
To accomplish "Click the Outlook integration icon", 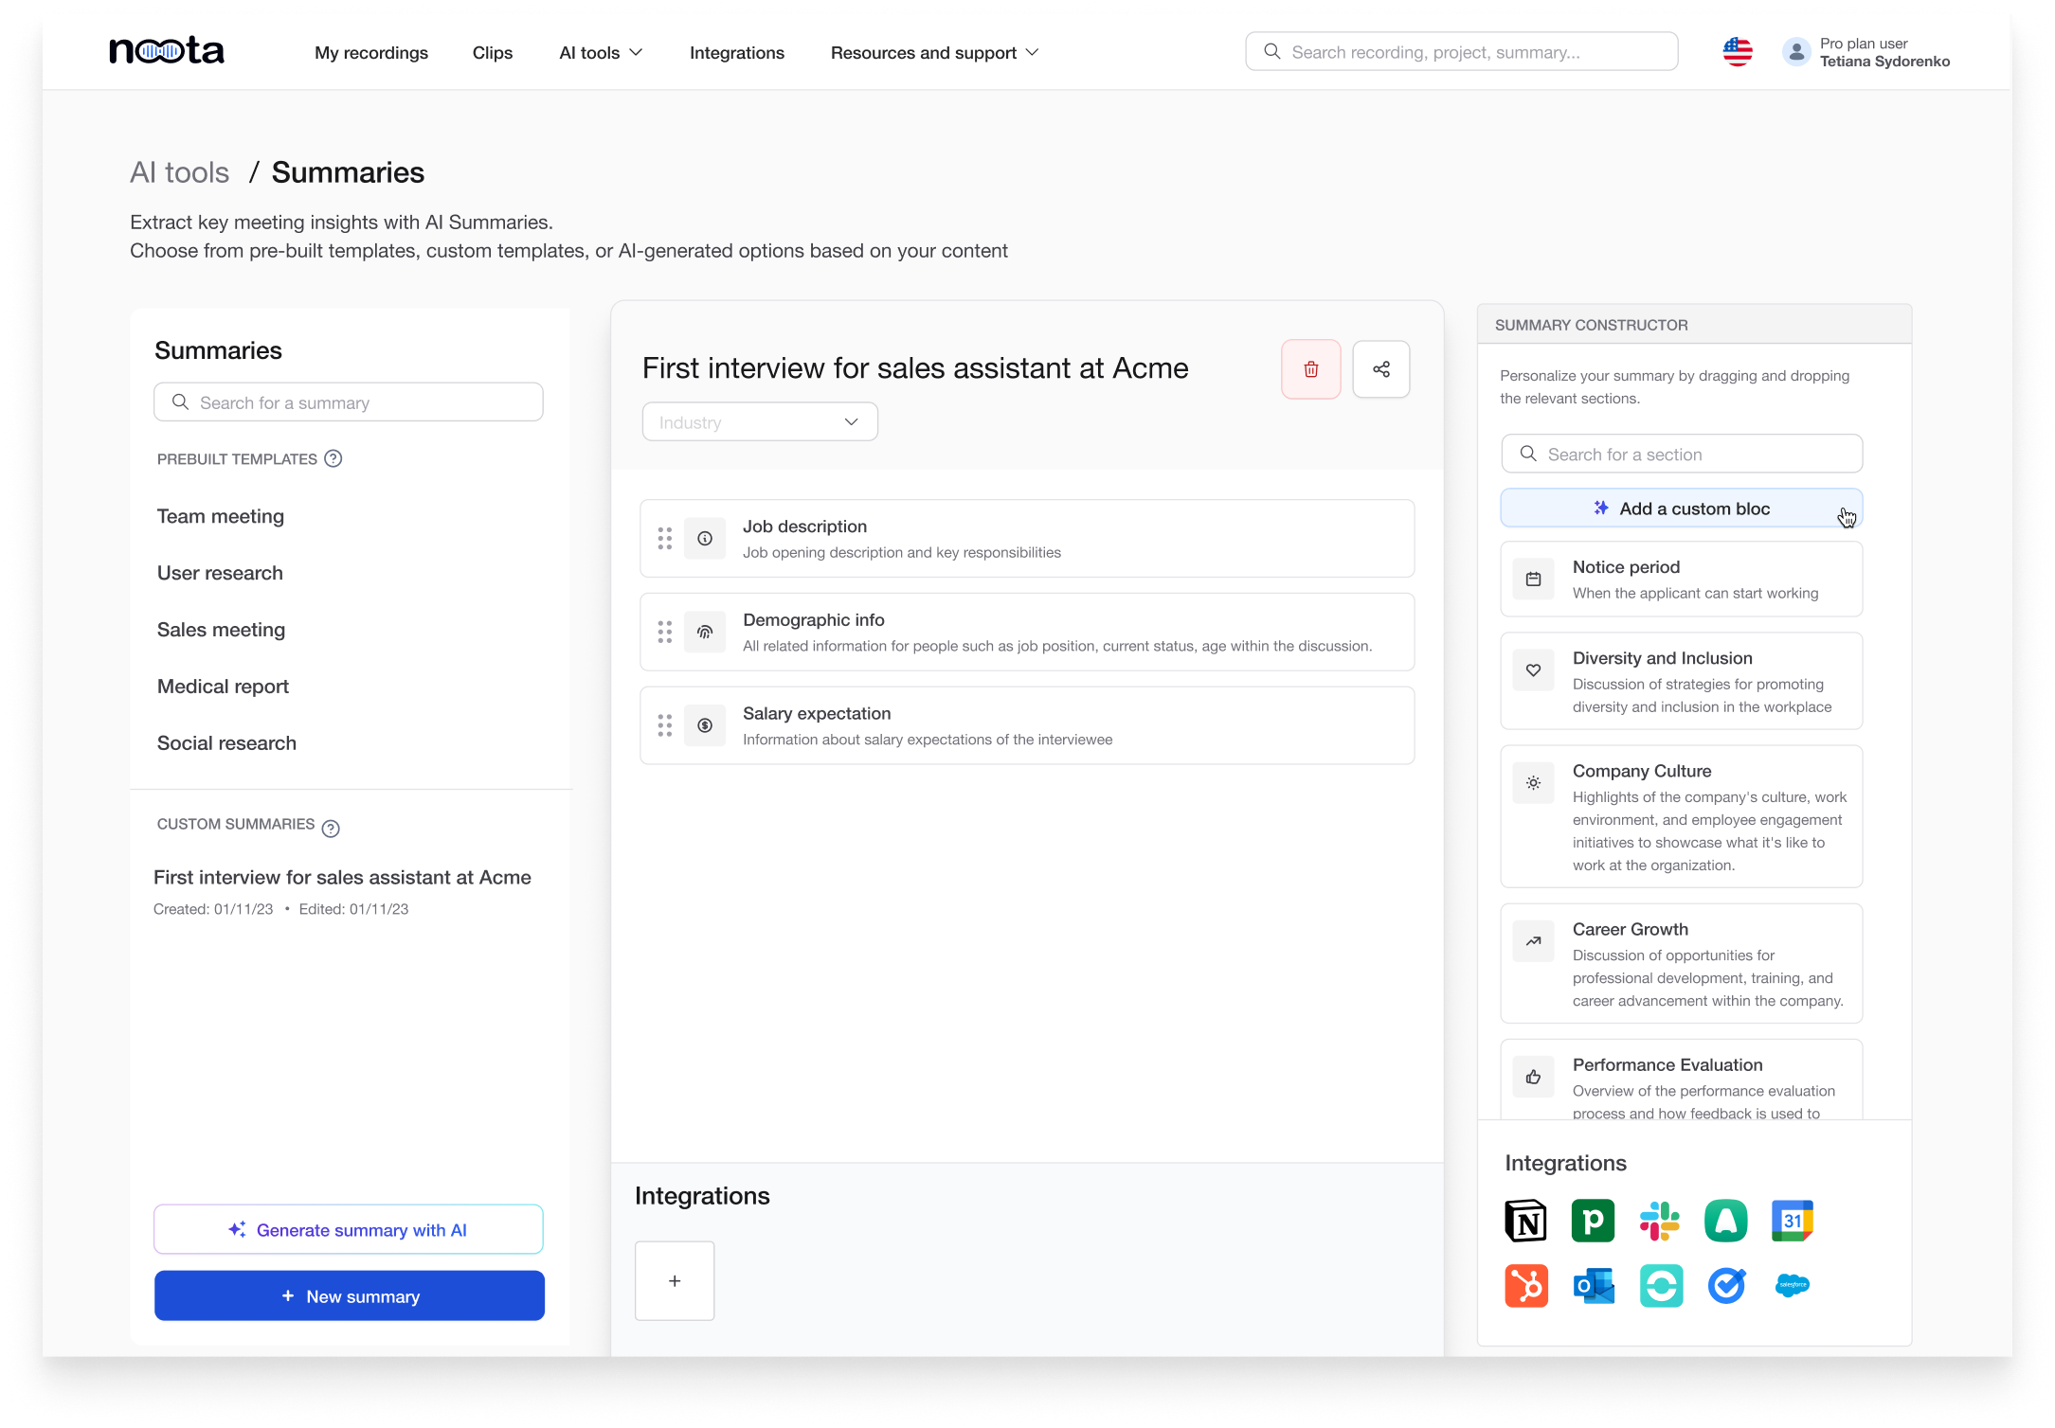I will [1593, 1286].
